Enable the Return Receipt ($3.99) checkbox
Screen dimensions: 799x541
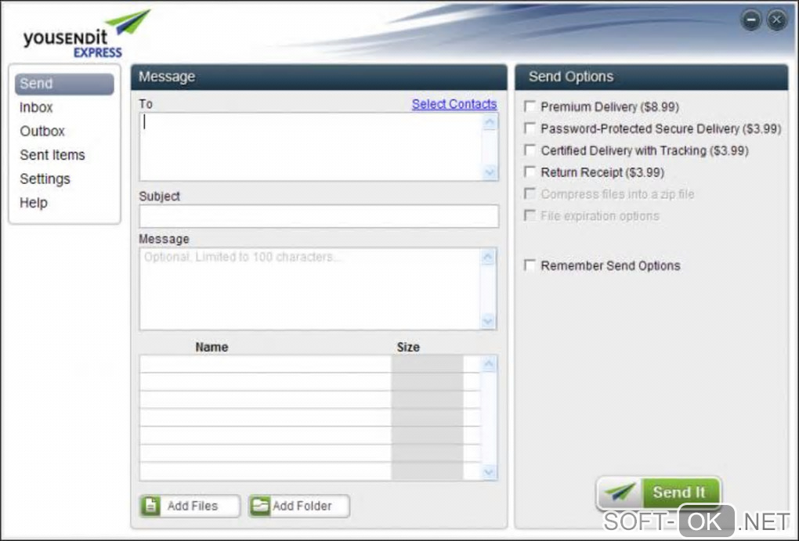tap(530, 172)
